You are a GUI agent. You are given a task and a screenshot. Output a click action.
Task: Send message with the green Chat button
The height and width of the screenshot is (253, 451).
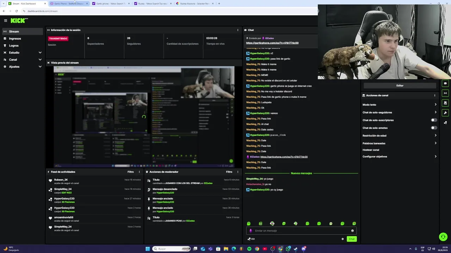(352, 239)
